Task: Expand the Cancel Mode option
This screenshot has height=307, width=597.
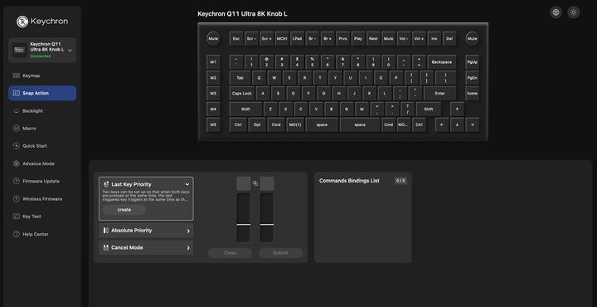Action: pyautogui.click(x=146, y=247)
